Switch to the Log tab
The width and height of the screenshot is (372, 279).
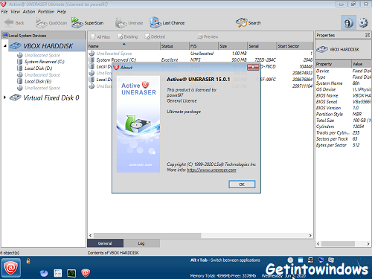(x=141, y=243)
